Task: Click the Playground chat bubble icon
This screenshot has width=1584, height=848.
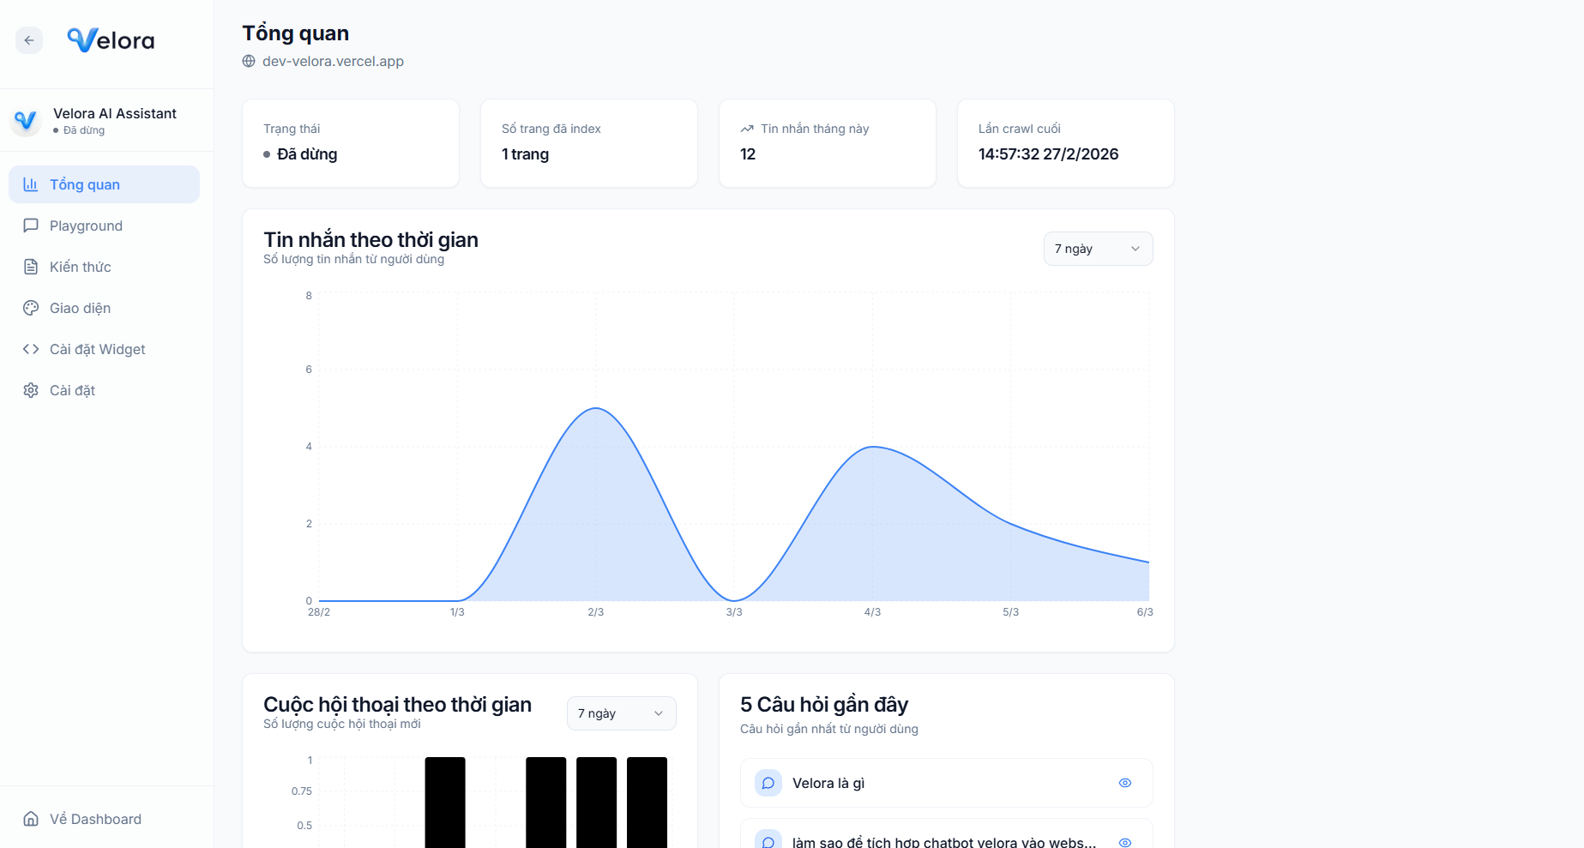Action: click(x=31, y=226)
